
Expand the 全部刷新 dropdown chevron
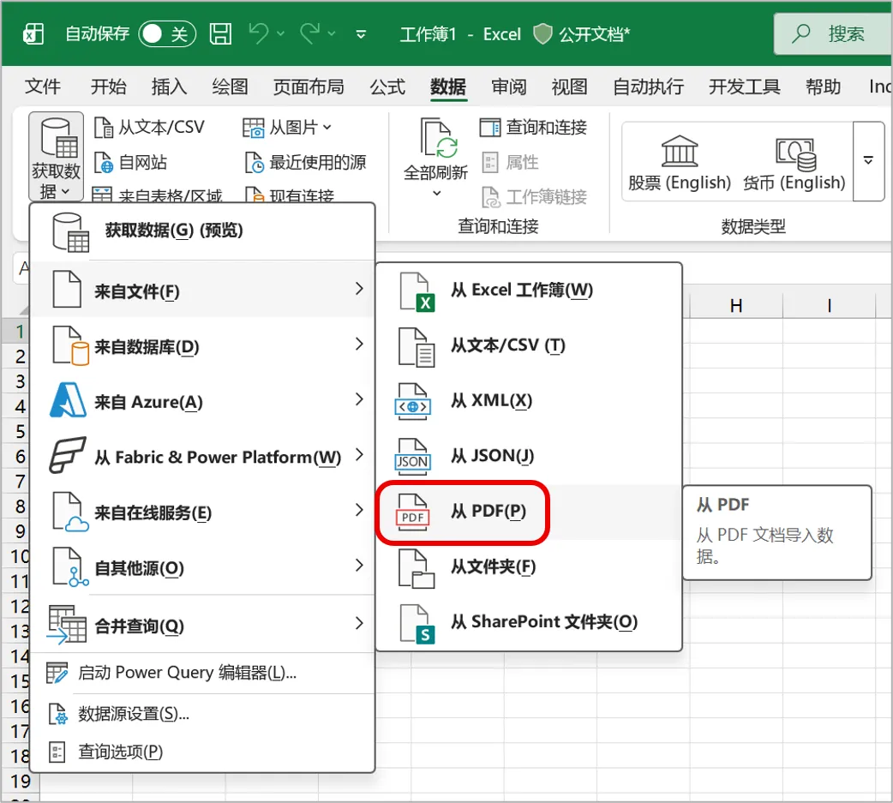pyautogui.click(x=436, y=193)
